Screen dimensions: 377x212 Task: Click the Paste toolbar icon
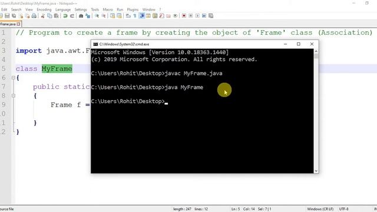pos(57,16)
